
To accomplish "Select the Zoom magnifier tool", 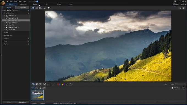I will click(180, 8).
